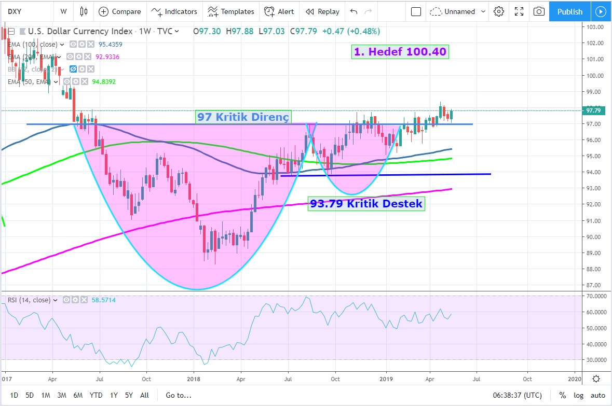Open the candlestick chart style selector
612x406 pixels.
(x=84, y=11)
